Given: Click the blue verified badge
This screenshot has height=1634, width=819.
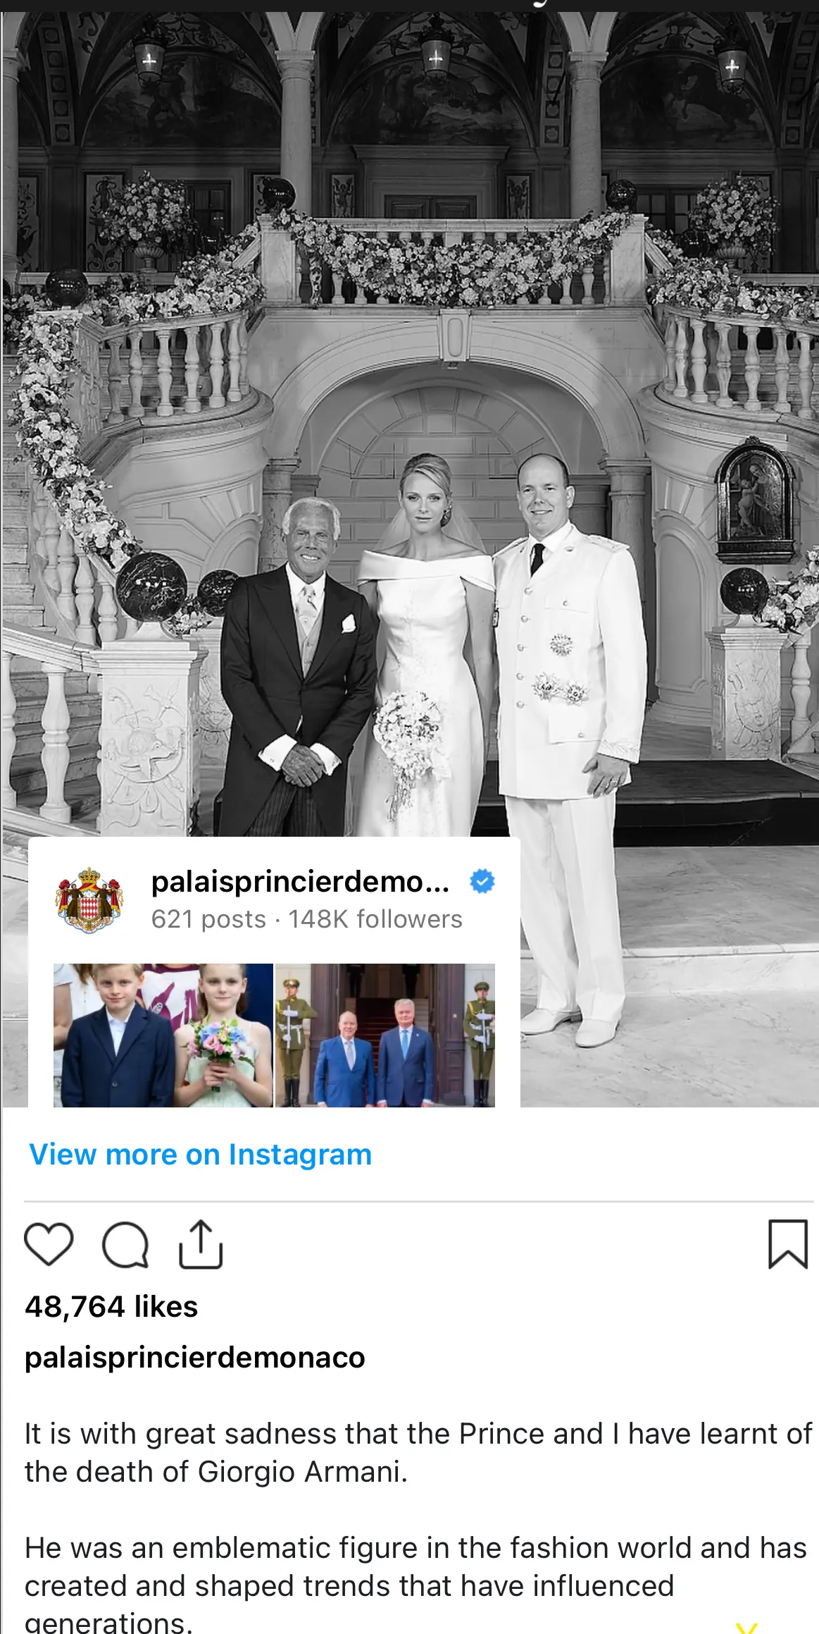Looking at the screenshot, I should [x=482, y=881].
